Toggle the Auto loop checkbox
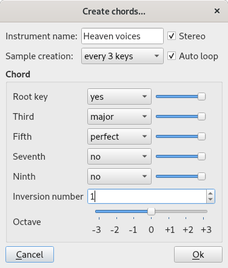The width and height of the screenshot is (228, 268). coord(172,56)
